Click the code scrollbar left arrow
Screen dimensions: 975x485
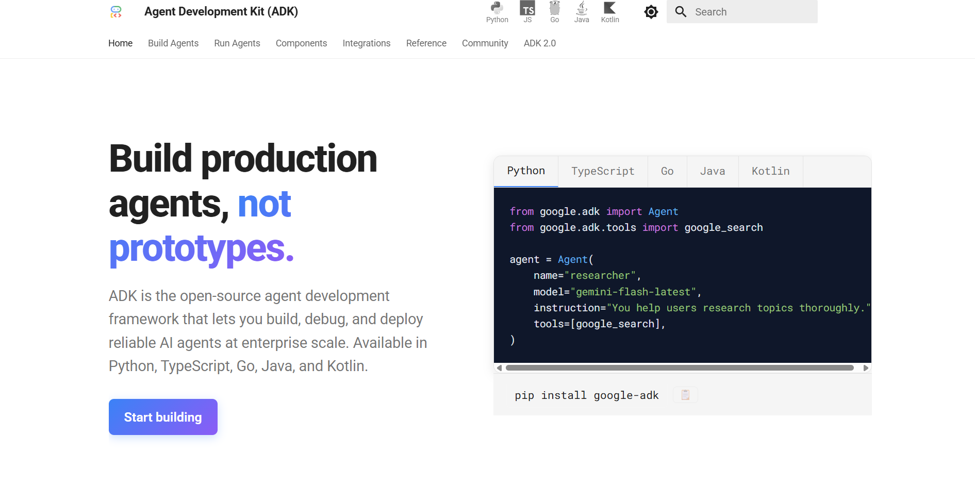pos(499,368)
